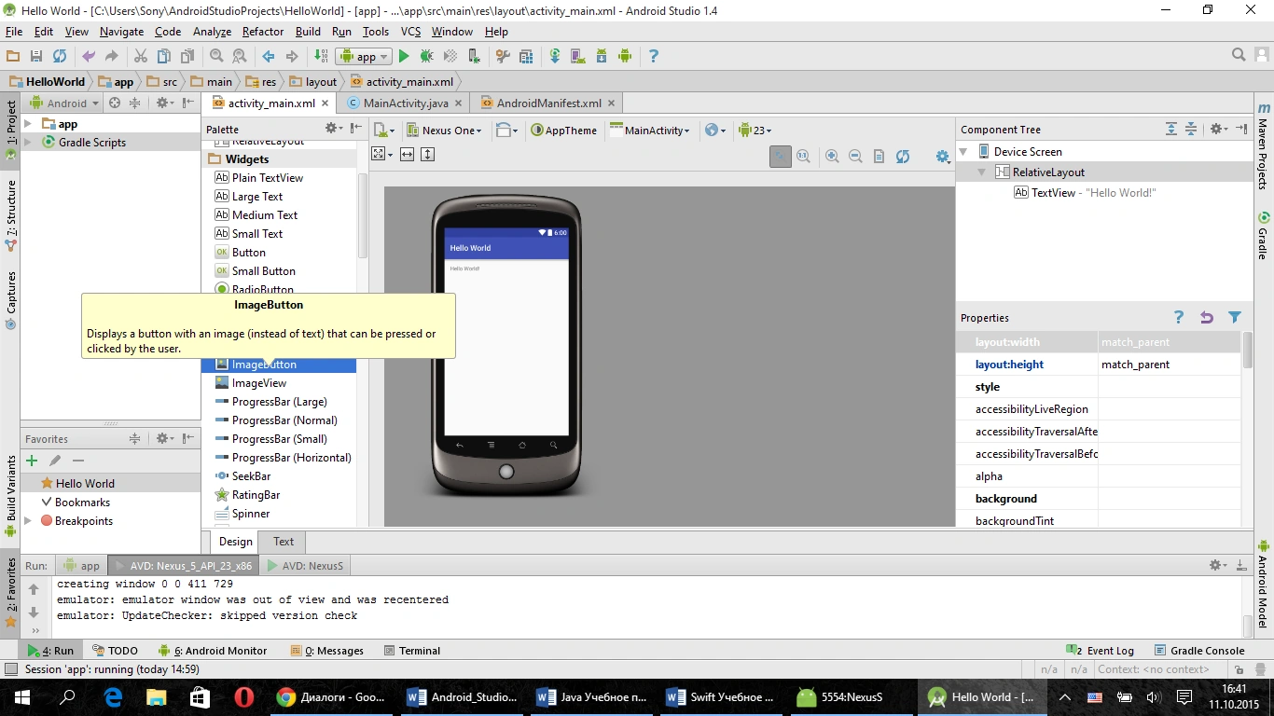1274x716 pixels.
Task: Switch to the MainActivity.java tab
Action: coord(405,103)
